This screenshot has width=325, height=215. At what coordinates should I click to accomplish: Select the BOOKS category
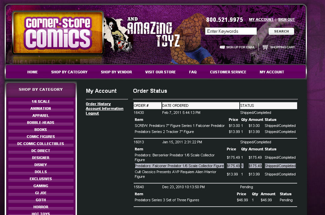tap(41, 130)
